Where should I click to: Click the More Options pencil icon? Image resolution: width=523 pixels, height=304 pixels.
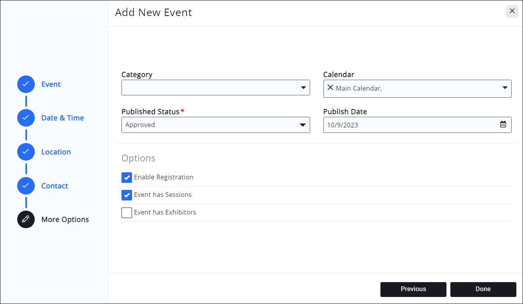coord(26,219)
